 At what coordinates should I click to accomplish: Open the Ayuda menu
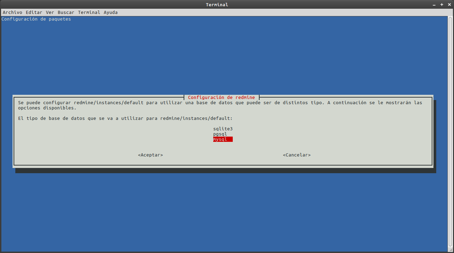(110, 12)
